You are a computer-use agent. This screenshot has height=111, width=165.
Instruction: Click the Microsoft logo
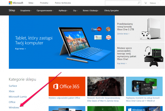[x=16, y=3]
